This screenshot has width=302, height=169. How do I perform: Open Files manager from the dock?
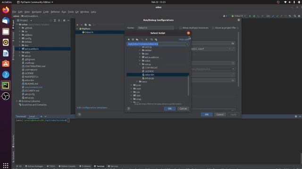[x=6, y=31]
